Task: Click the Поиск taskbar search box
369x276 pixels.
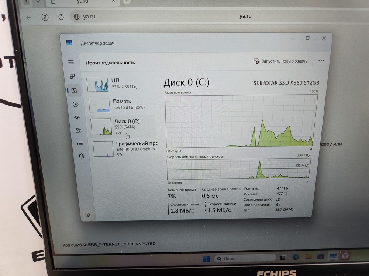Action: [245, 258]
